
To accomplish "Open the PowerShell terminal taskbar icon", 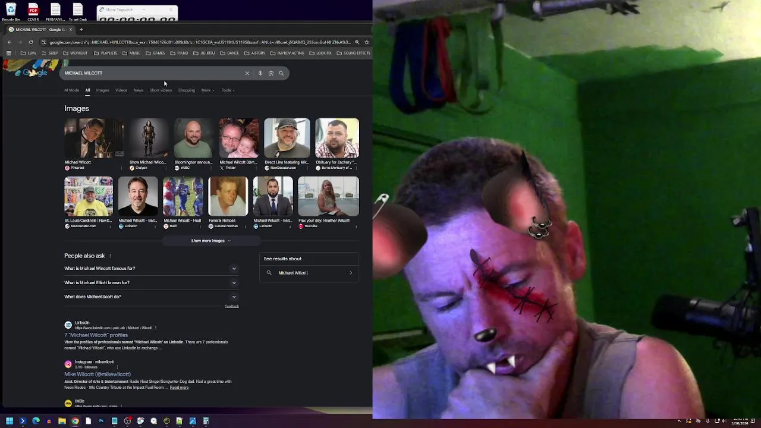I will pyautogui.click(x=23, y=421).
